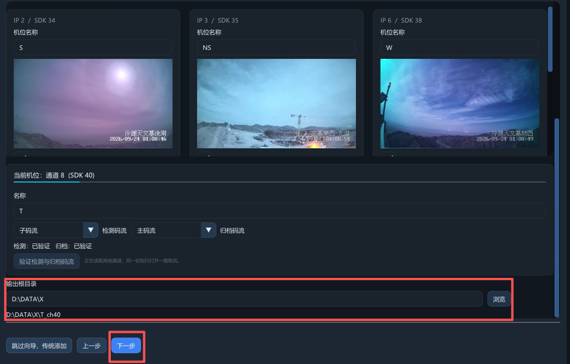Click the inner camera list scrollbar thumb

point(550,39)
